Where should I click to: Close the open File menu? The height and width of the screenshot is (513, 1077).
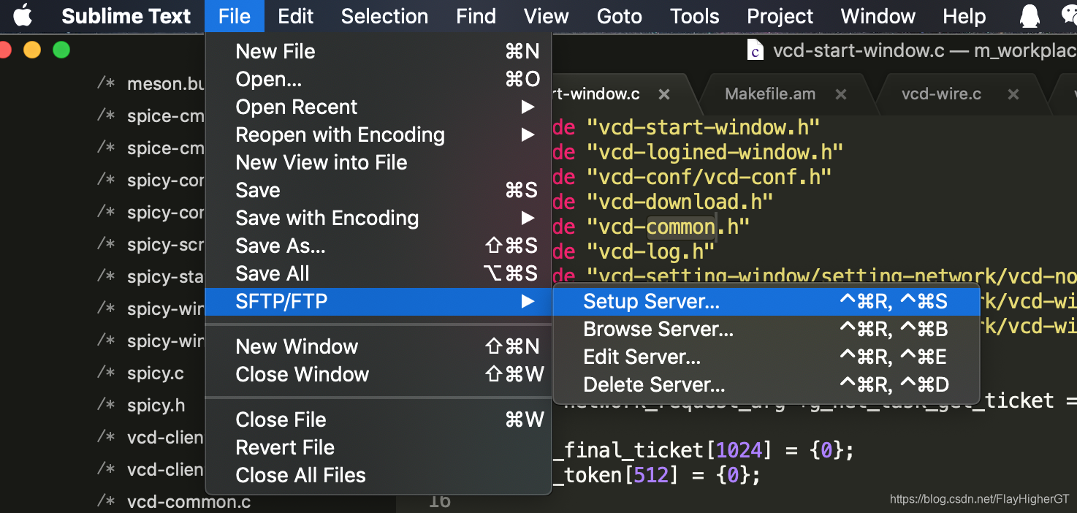coord(235,16)
